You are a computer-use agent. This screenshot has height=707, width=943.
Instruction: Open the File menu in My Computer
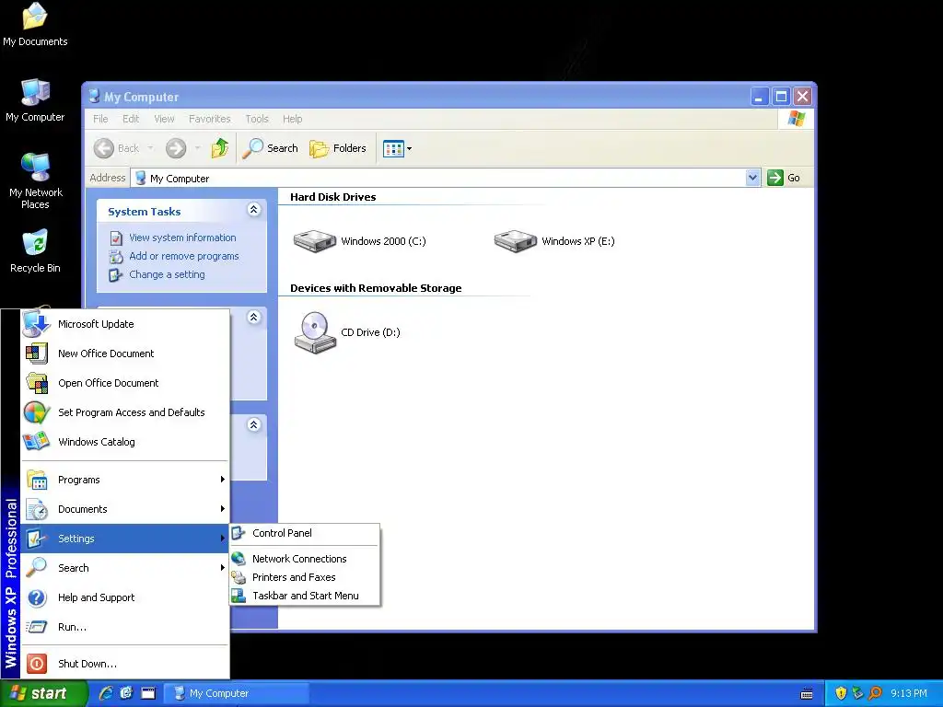100,119
